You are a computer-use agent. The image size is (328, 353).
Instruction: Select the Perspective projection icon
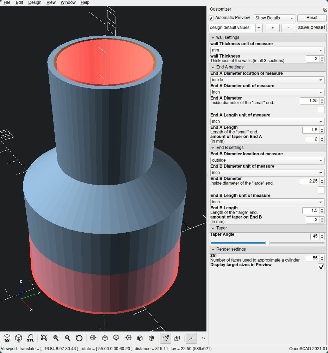tap(166, 338)
